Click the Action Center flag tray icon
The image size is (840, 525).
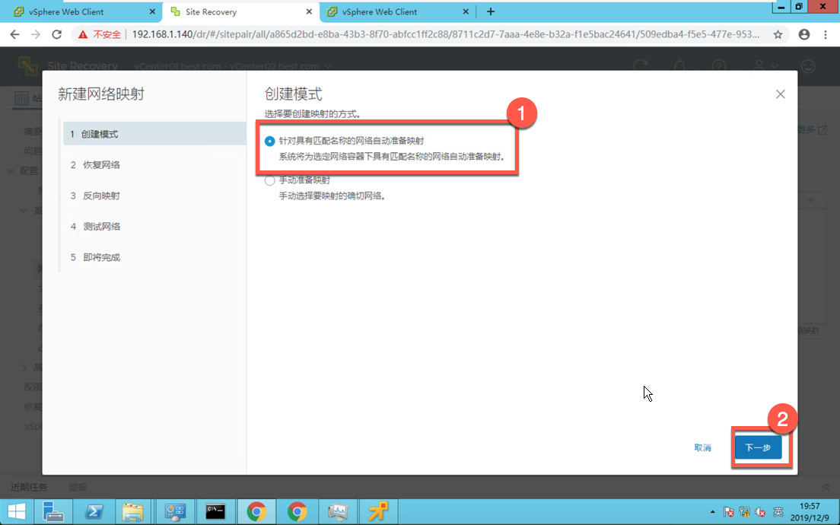click(x=729, y=512)
